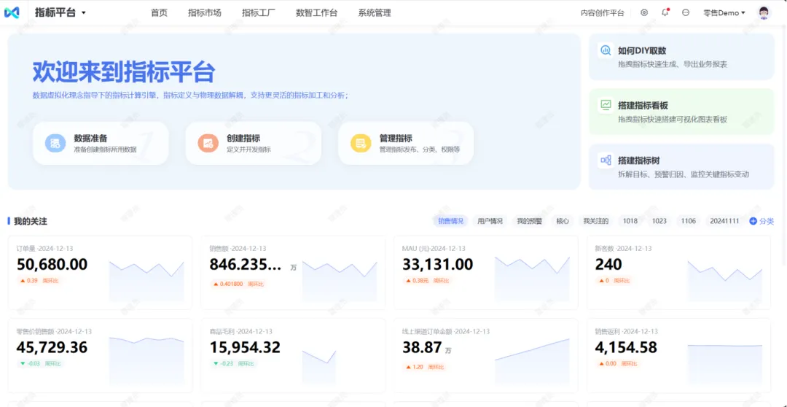Screen dimensions: 787x407
Task: Select the 用户情况 tab
Action: coord(490,221)
